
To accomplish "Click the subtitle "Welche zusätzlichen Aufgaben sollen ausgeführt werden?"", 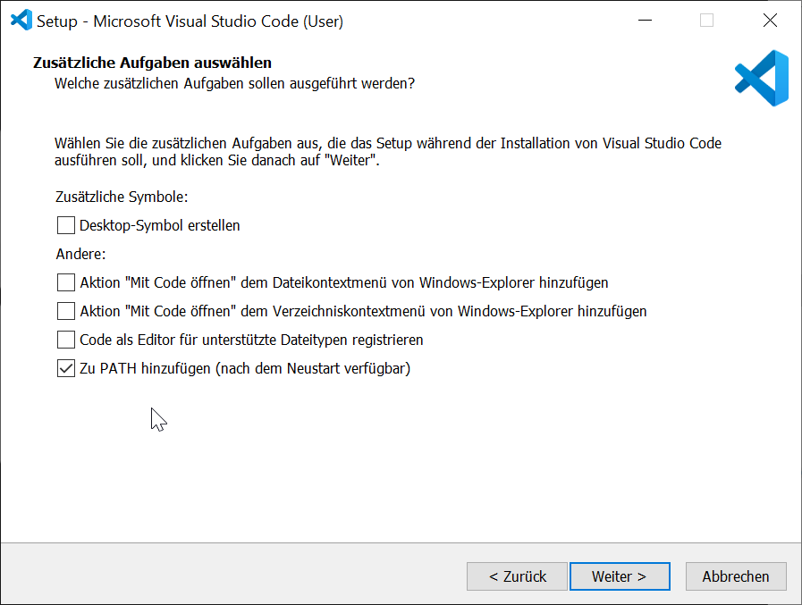I will 235,83.
